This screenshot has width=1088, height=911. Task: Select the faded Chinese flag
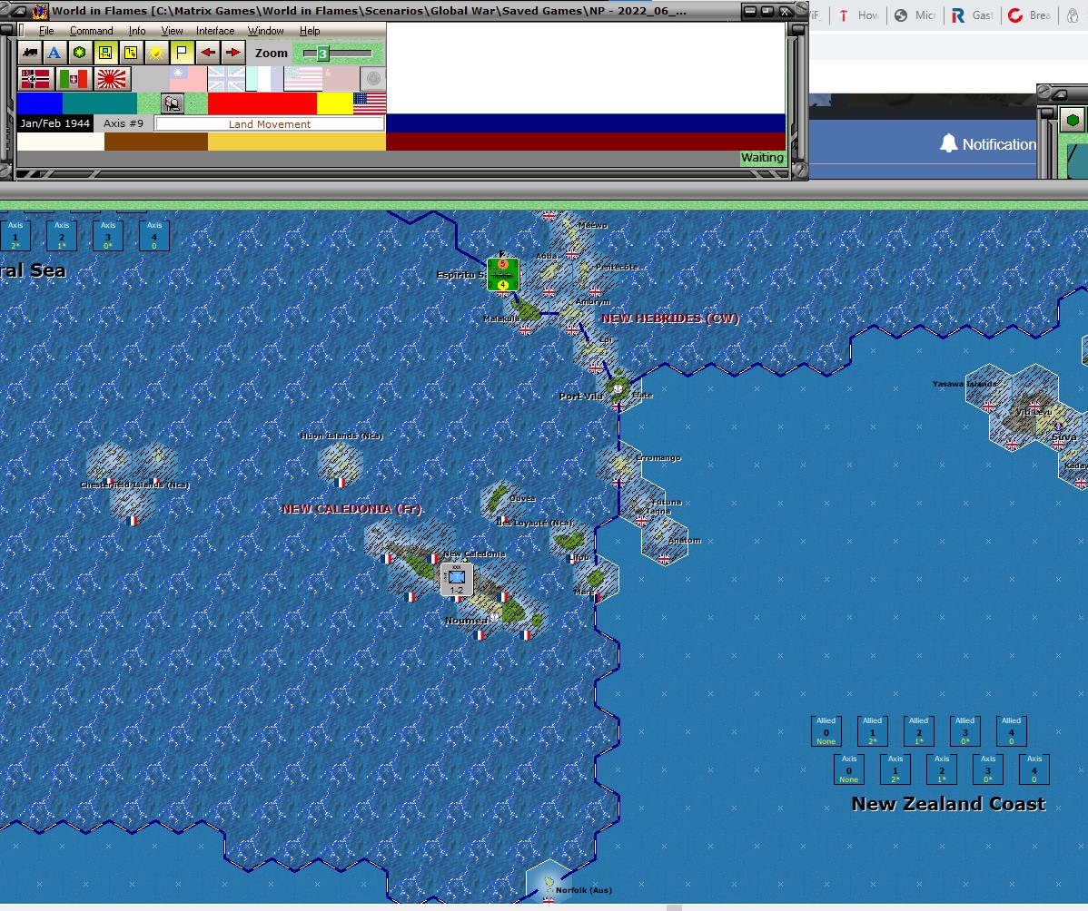pos(187,79)
